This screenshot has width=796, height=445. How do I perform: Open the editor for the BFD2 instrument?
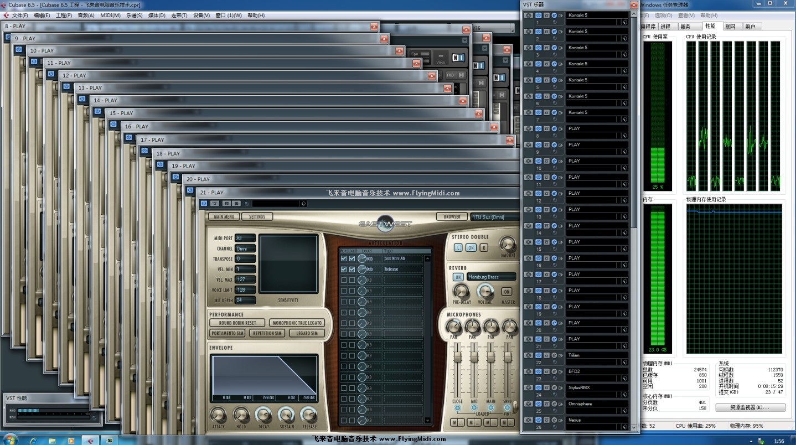point(554,371)
